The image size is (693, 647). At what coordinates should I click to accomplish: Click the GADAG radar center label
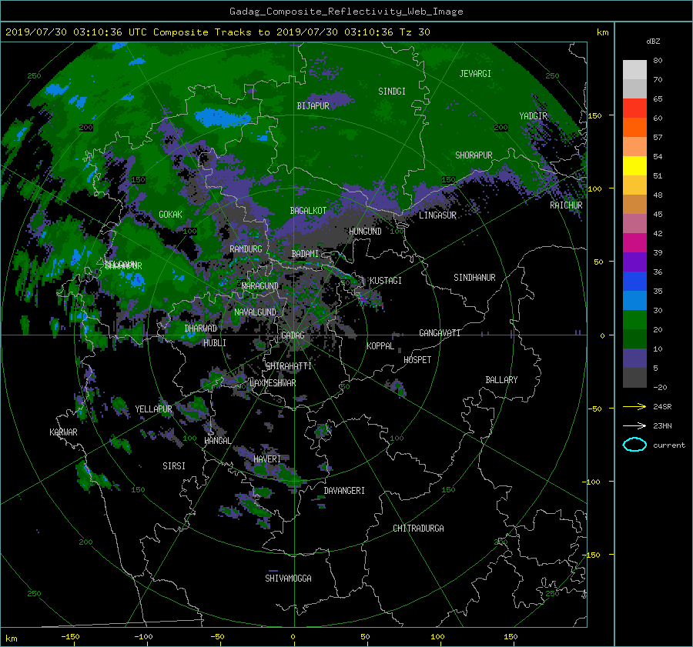(x=293, y=335)
